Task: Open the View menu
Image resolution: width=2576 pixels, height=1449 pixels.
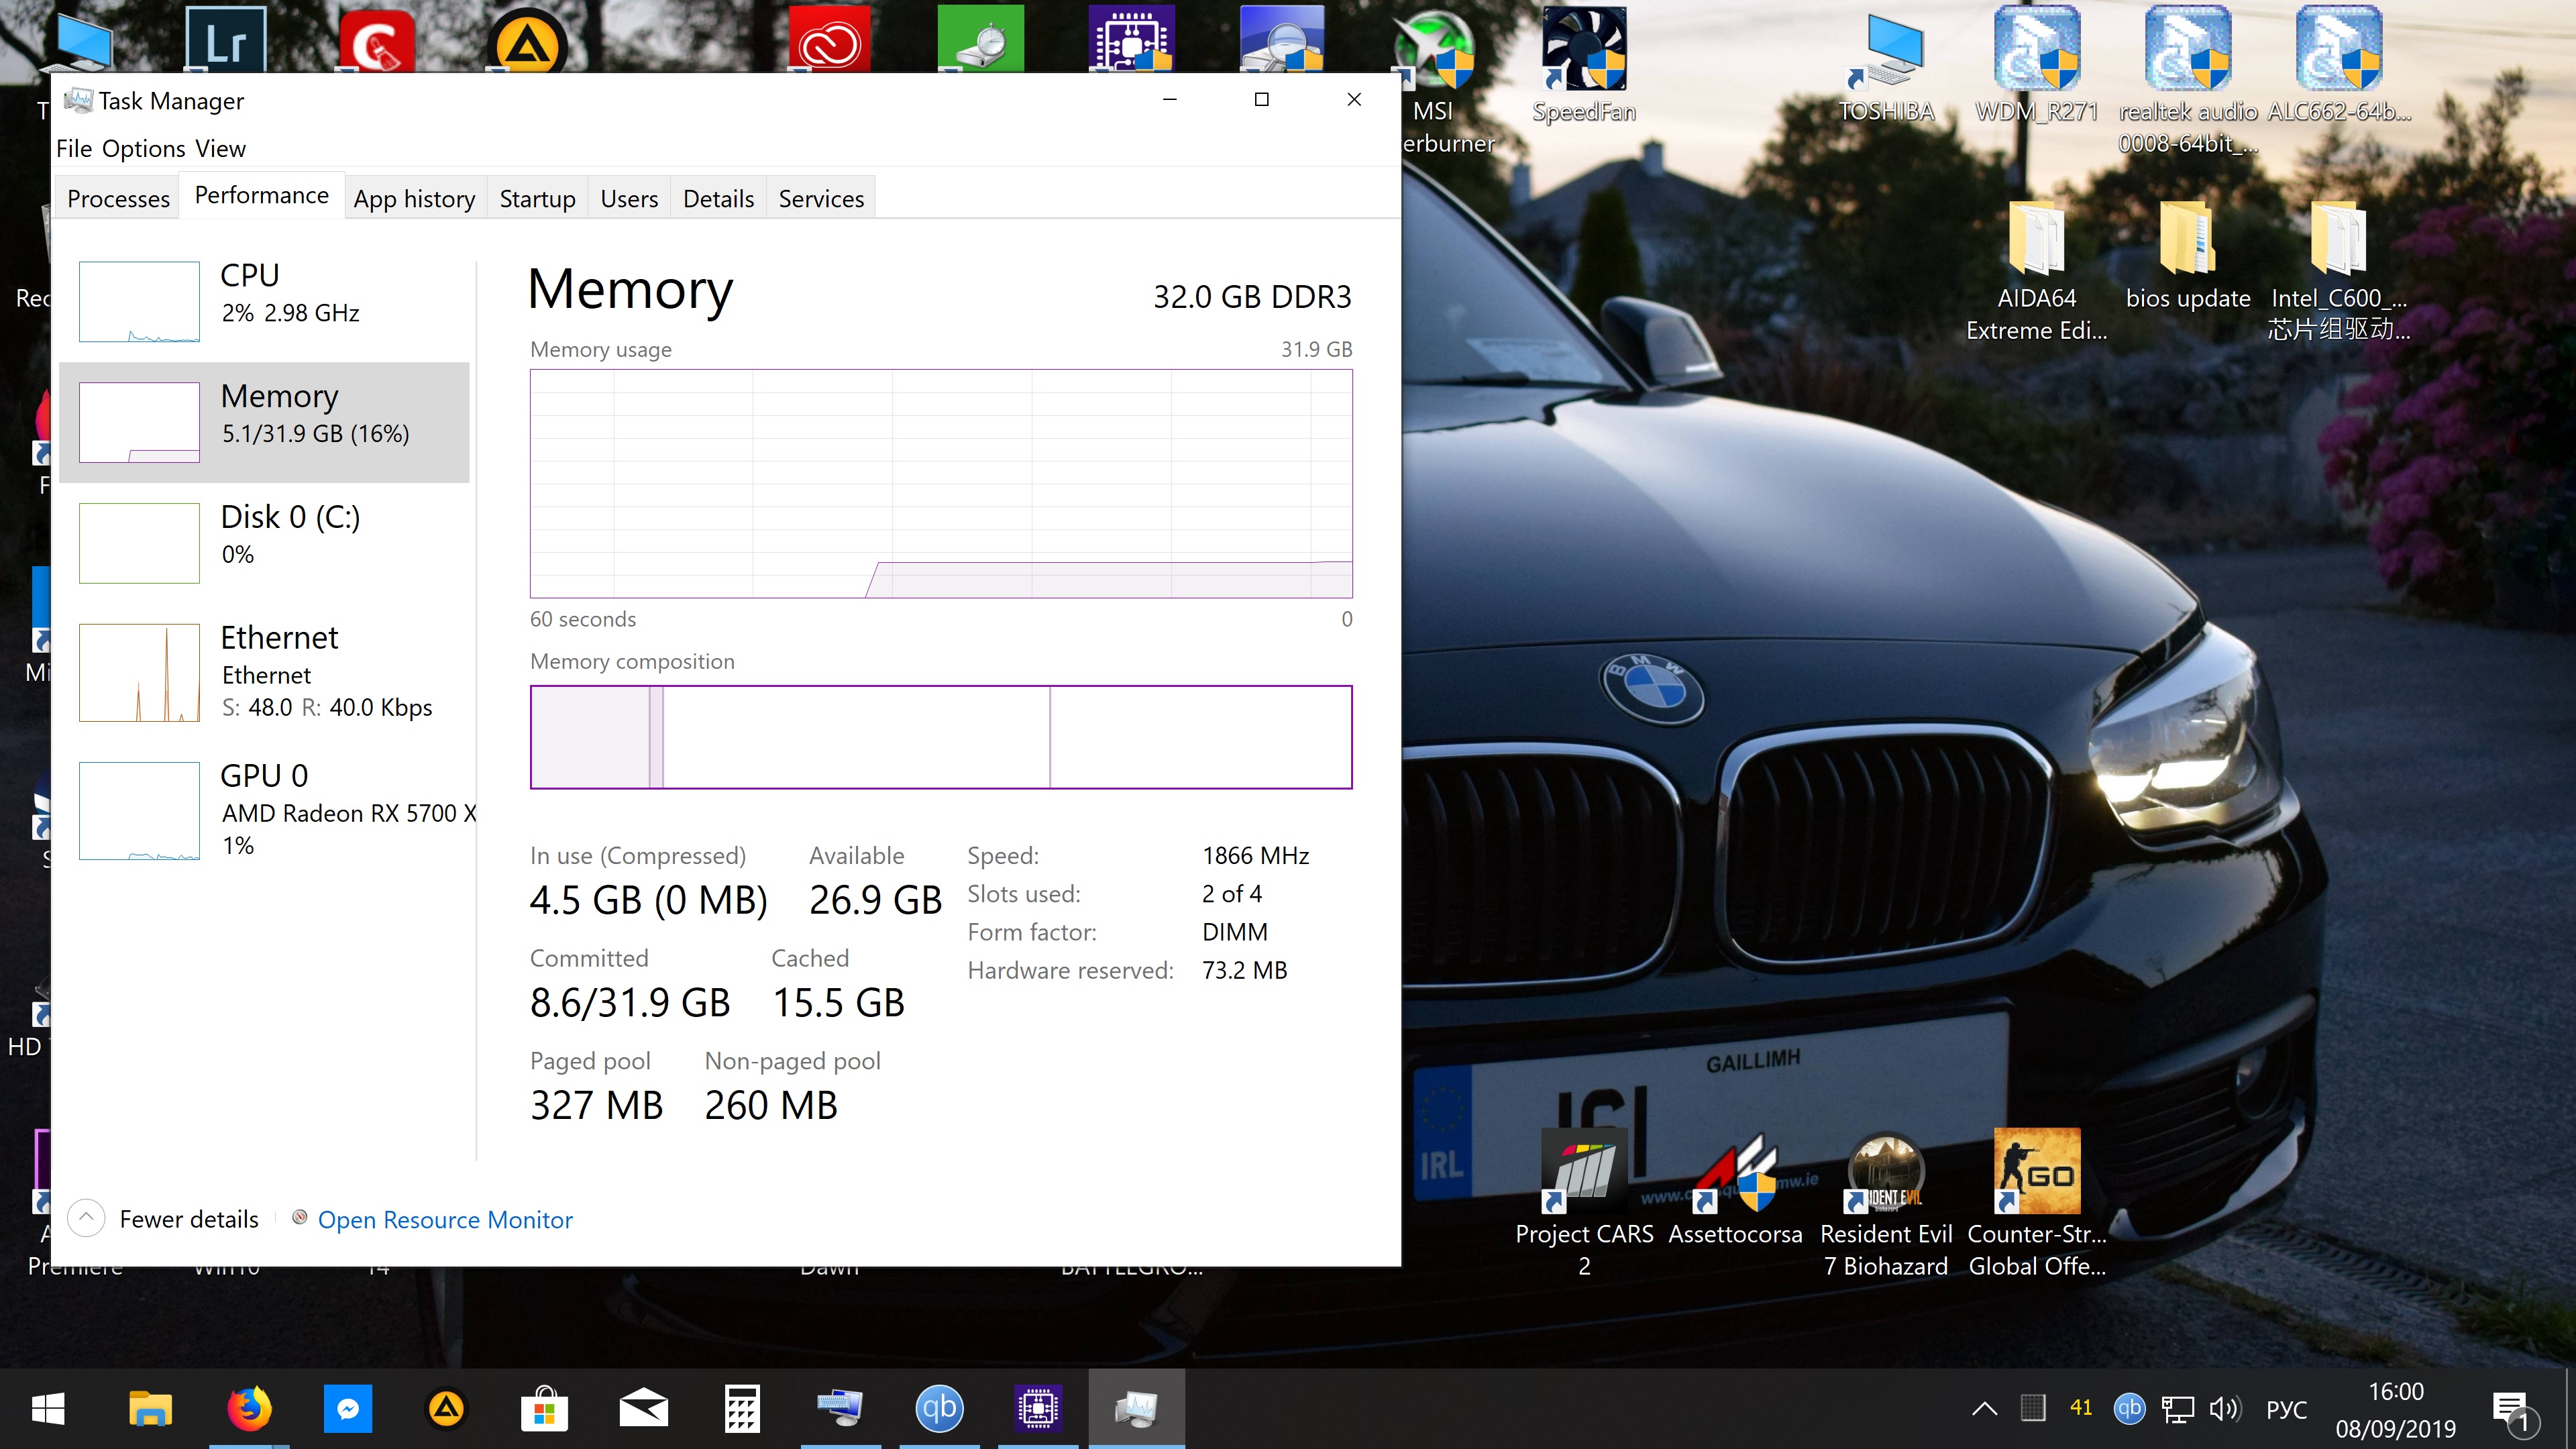Action: pos(220,148)
